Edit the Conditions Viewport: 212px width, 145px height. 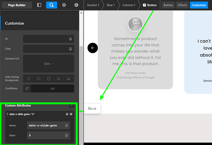[x=53, y=89]
